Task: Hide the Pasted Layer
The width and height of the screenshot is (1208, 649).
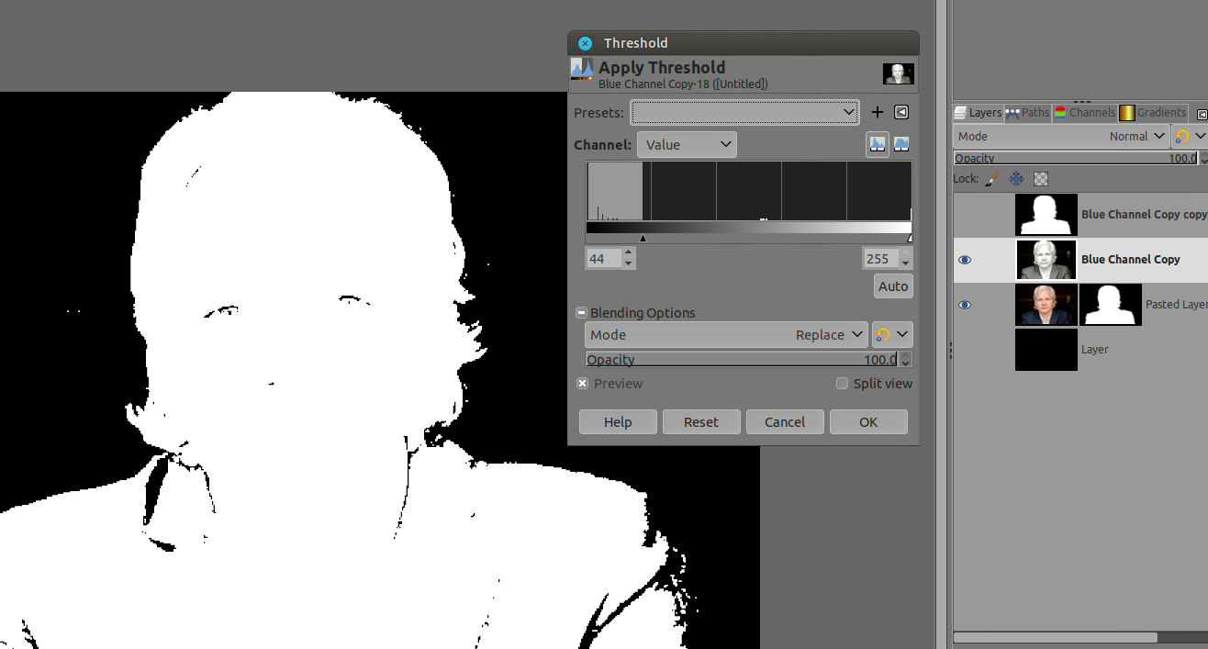Action: coord(965,305)
